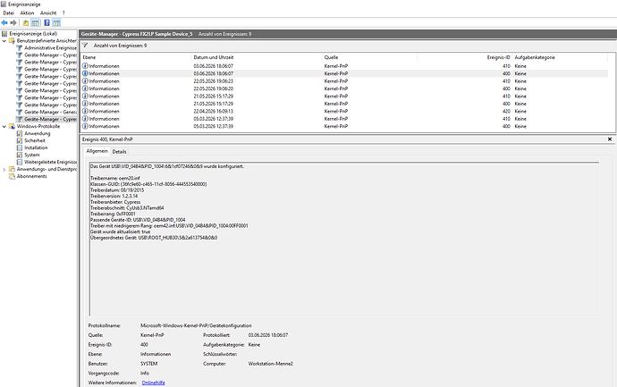This screenshot has width=617, height=387.
Task: Select the 03.06.2026 18:06:07 event with ID 400
Action: pyautogui.click(x=344, y=73)
